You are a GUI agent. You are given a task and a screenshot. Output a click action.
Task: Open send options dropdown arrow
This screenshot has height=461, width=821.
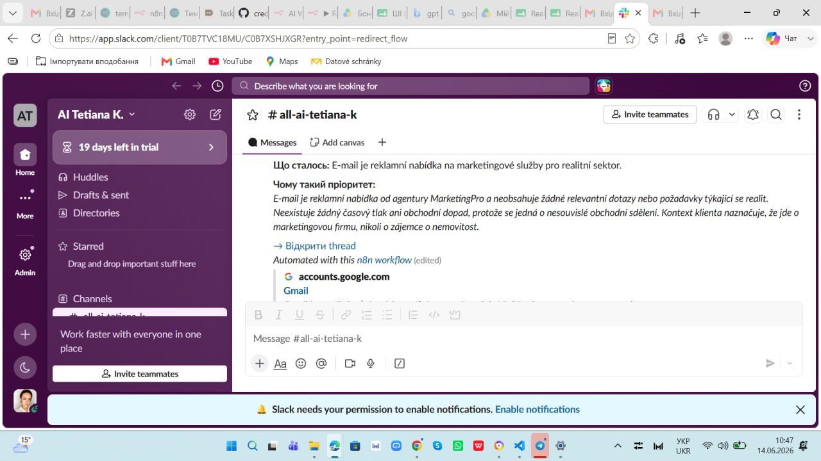coord(790,364)
